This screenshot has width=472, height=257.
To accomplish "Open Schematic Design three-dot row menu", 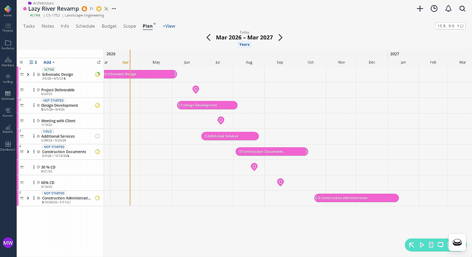I will coord(34,74).
